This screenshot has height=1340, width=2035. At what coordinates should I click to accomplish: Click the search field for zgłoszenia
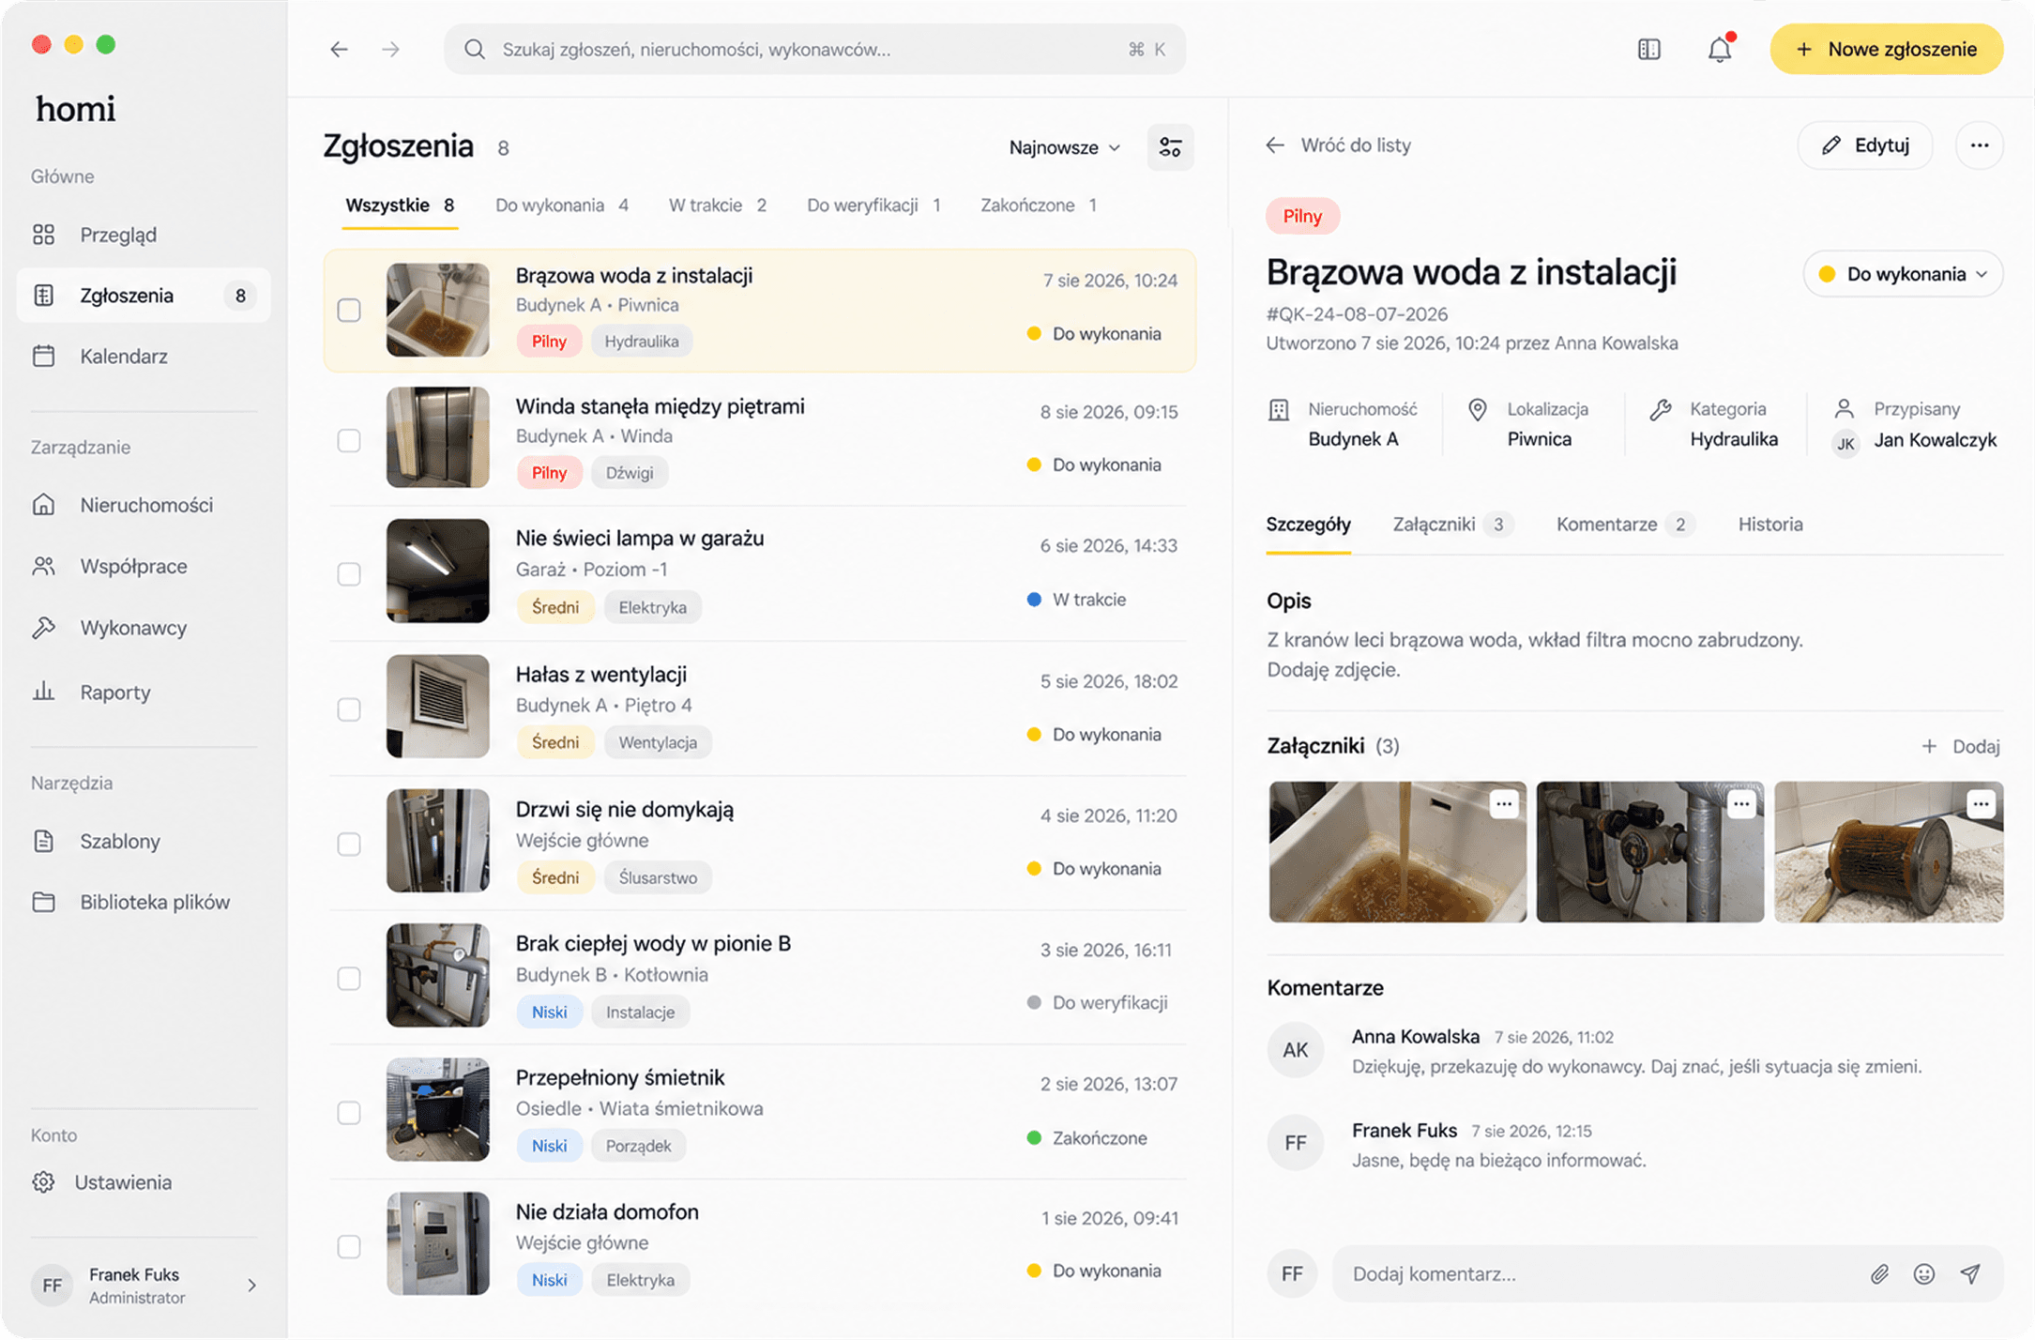pyautogui.click(x=814, y=49)
